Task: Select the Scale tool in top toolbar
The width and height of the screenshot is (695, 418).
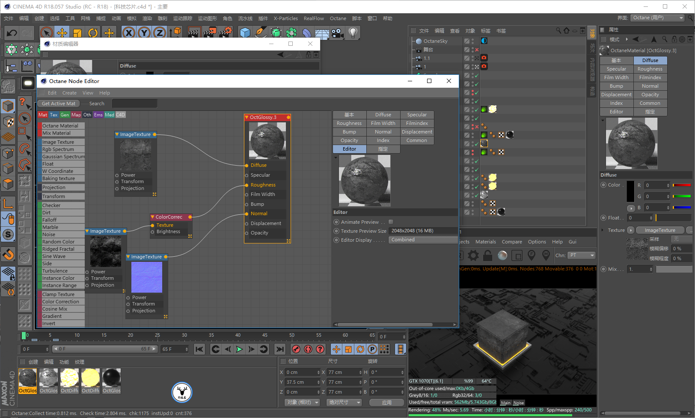Action: pyautogui.click(x=77, y=33)
